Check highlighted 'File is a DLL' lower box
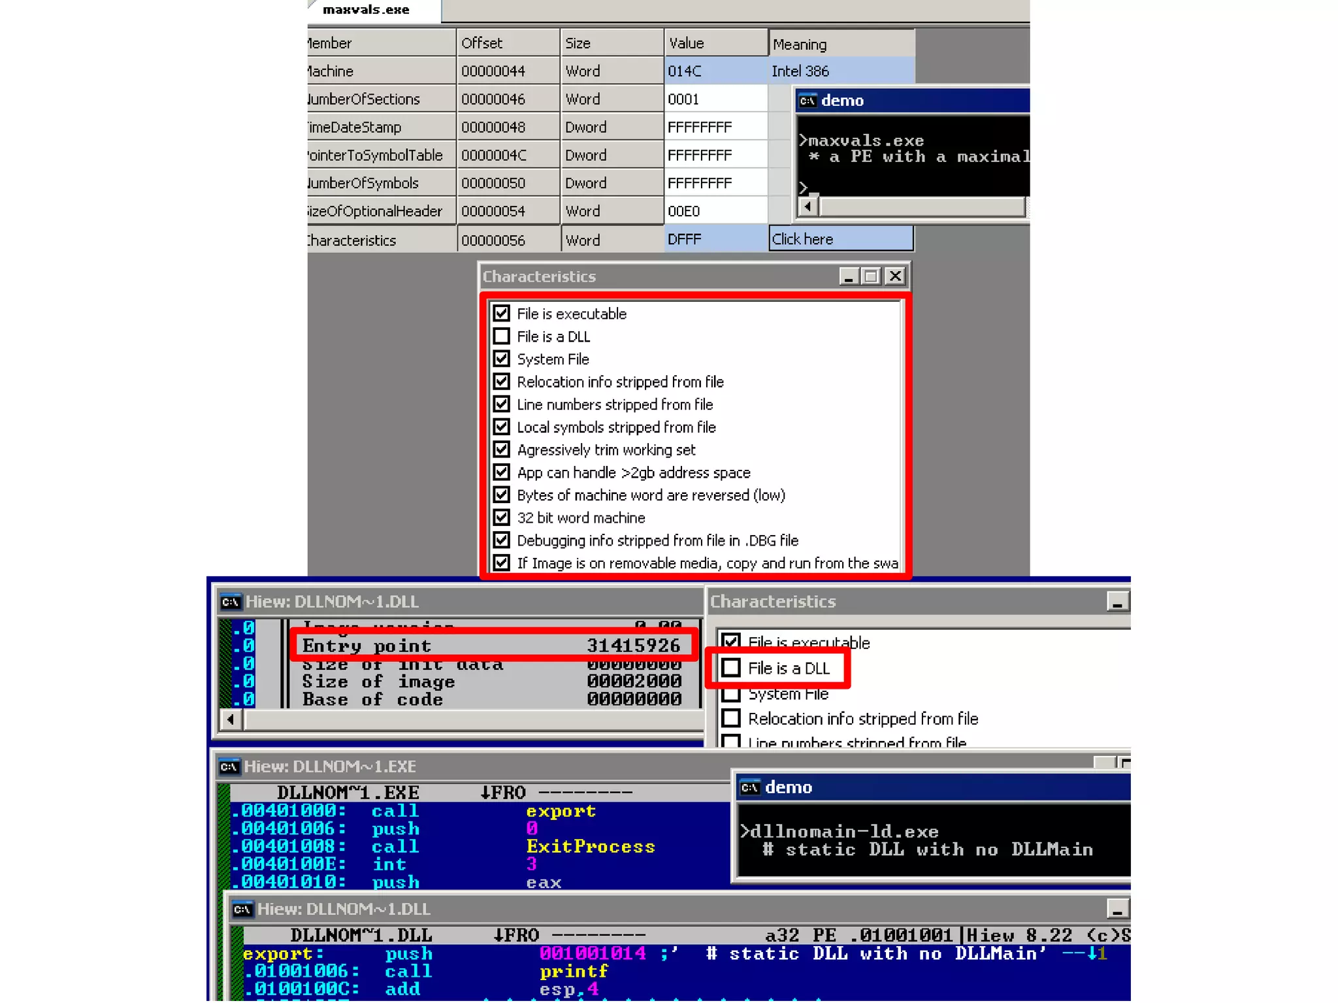Viewport: 1338px width, 1003px height. pyautogui.click(x=731, y=668)
